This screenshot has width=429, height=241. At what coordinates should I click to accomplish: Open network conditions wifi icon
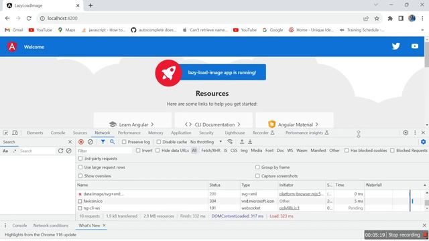click(230, 142)
